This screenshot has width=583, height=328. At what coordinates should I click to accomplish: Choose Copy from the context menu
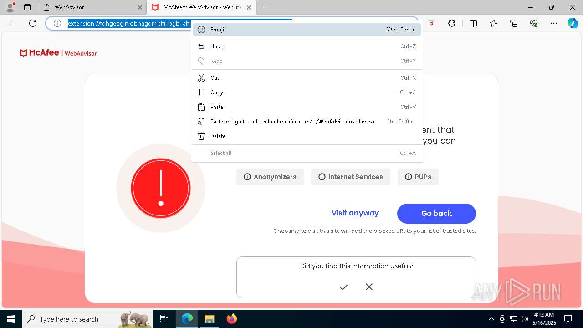pyautogui.click(x=307, y=92)
